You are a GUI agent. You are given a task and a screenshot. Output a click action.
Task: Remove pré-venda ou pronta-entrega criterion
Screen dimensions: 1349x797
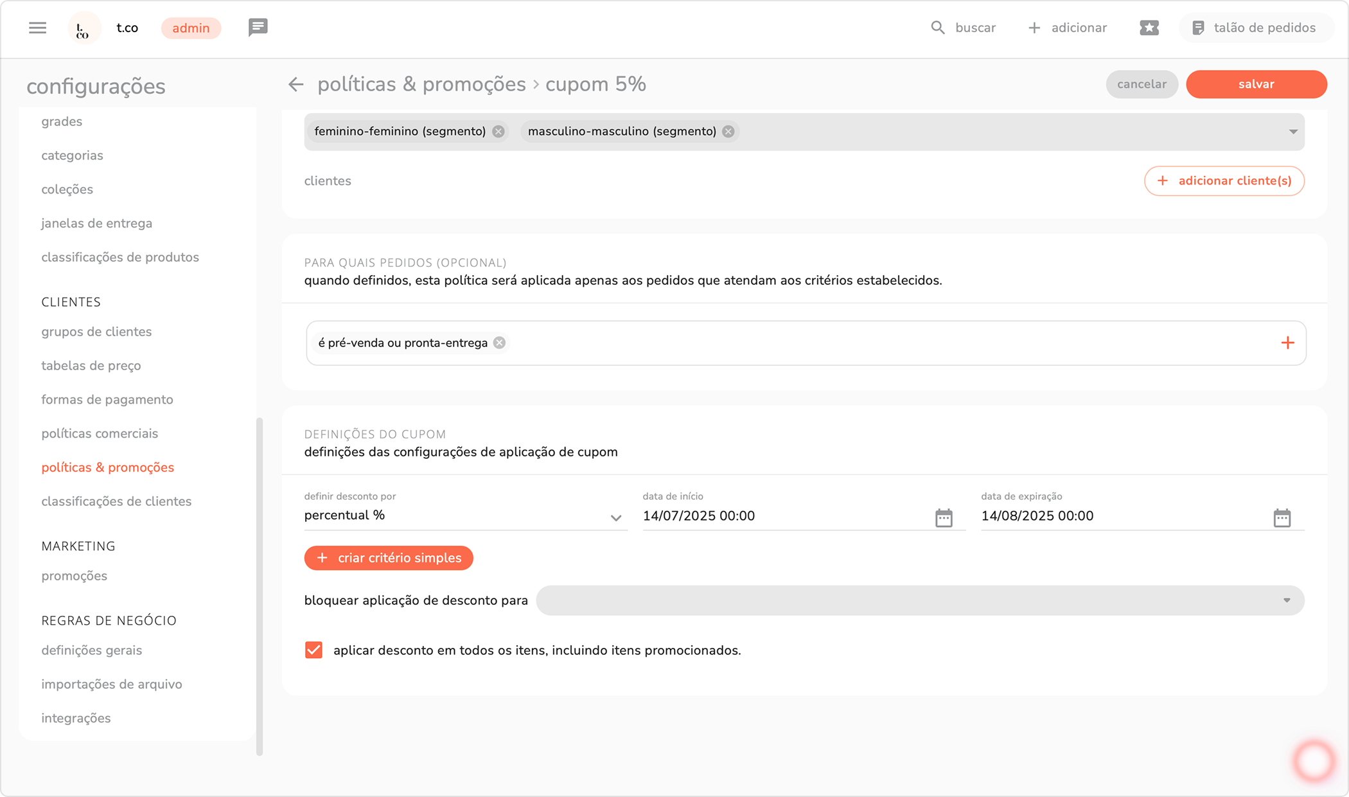(499, 343)
